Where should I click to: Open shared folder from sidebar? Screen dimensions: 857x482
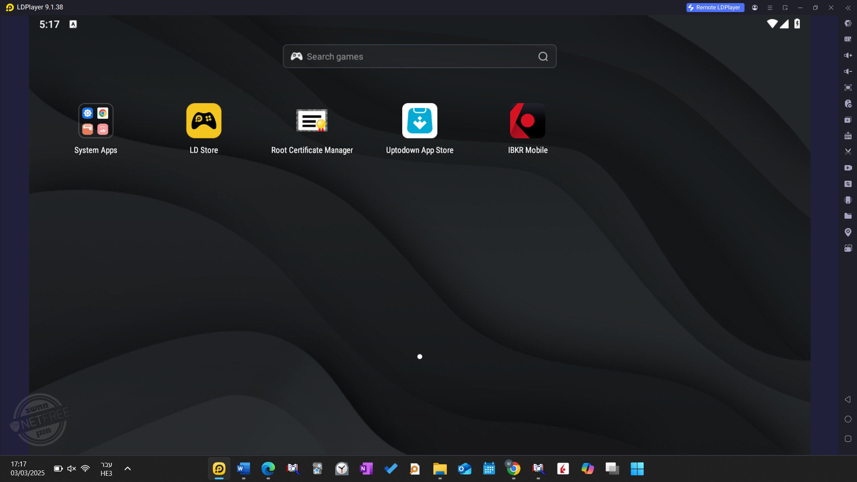tap(848, 216)
